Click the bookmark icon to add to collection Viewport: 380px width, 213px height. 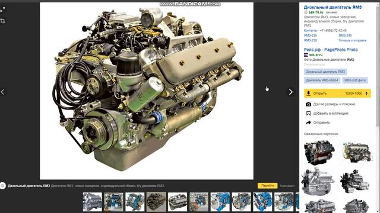(308, 113)
